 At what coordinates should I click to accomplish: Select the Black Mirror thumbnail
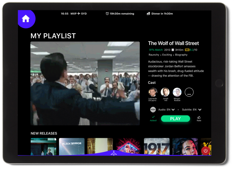coord(72,147)
